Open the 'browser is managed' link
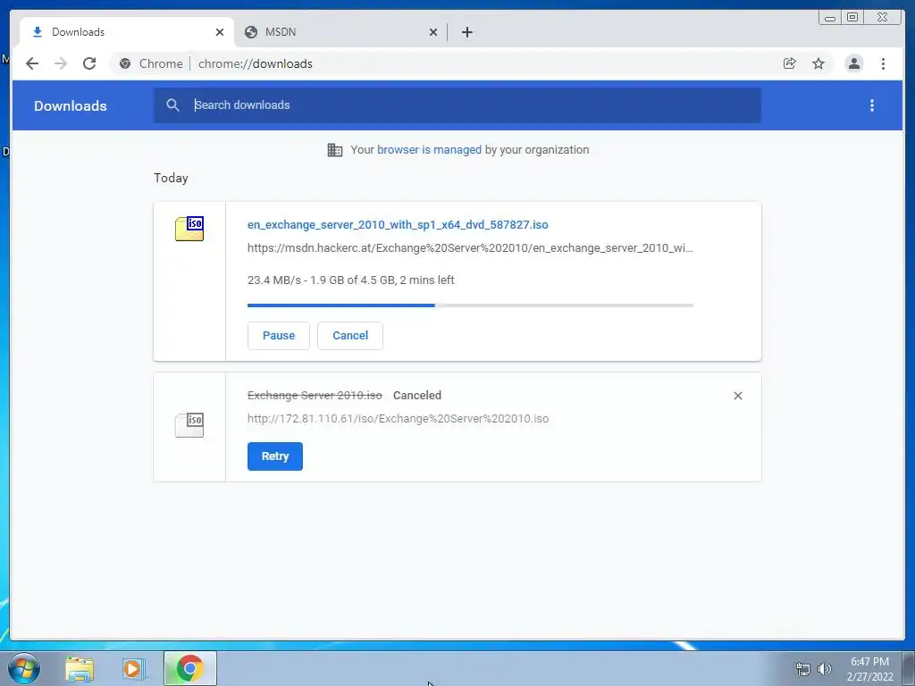 click(429, 150)
